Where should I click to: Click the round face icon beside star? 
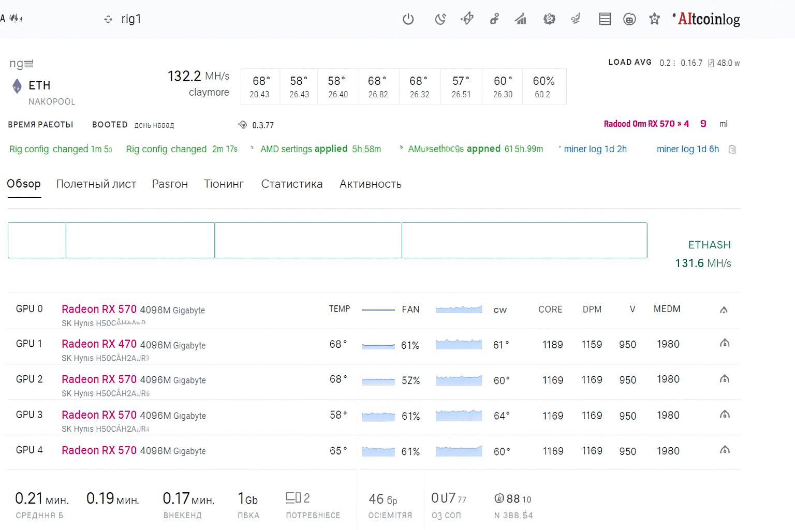click(x=629, y=19)
